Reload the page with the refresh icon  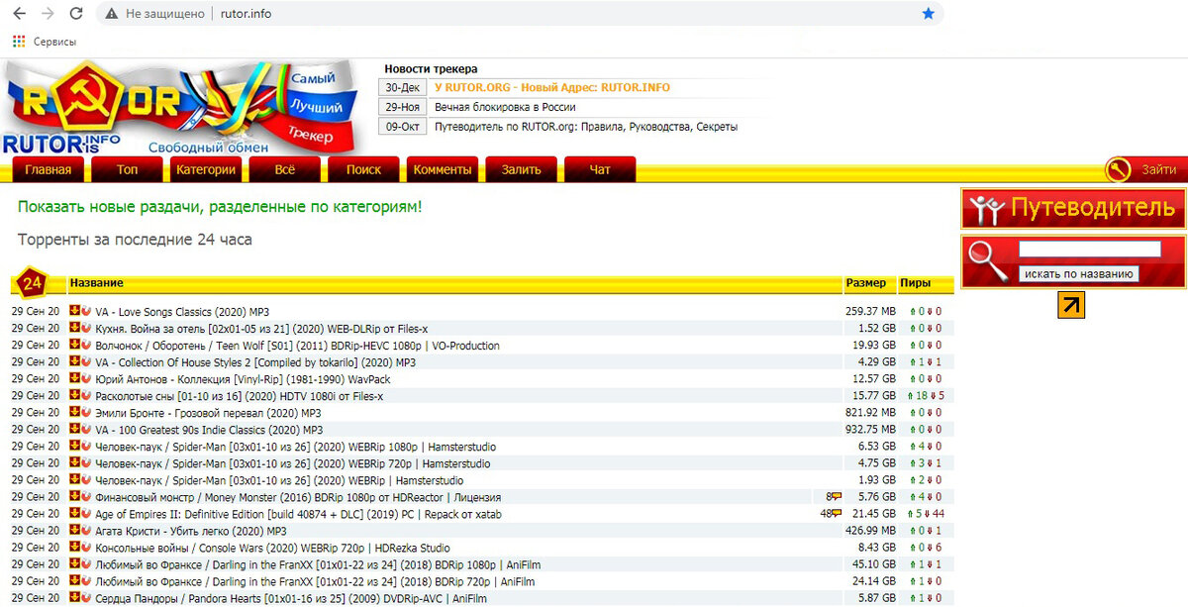pos(76,14)
